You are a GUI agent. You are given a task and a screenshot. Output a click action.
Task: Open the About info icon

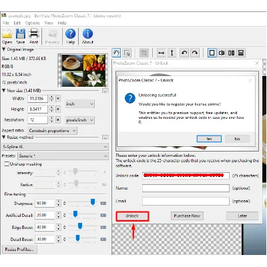[x=87, y=34]
